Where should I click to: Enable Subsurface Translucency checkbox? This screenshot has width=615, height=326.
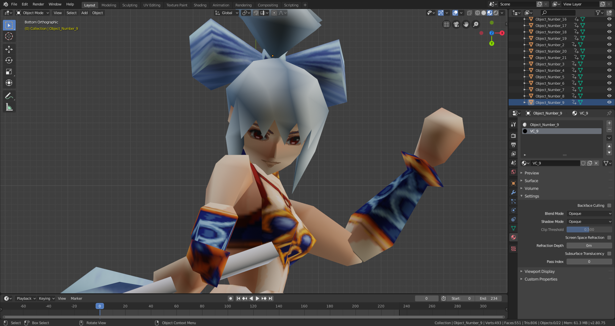point(609,254)
